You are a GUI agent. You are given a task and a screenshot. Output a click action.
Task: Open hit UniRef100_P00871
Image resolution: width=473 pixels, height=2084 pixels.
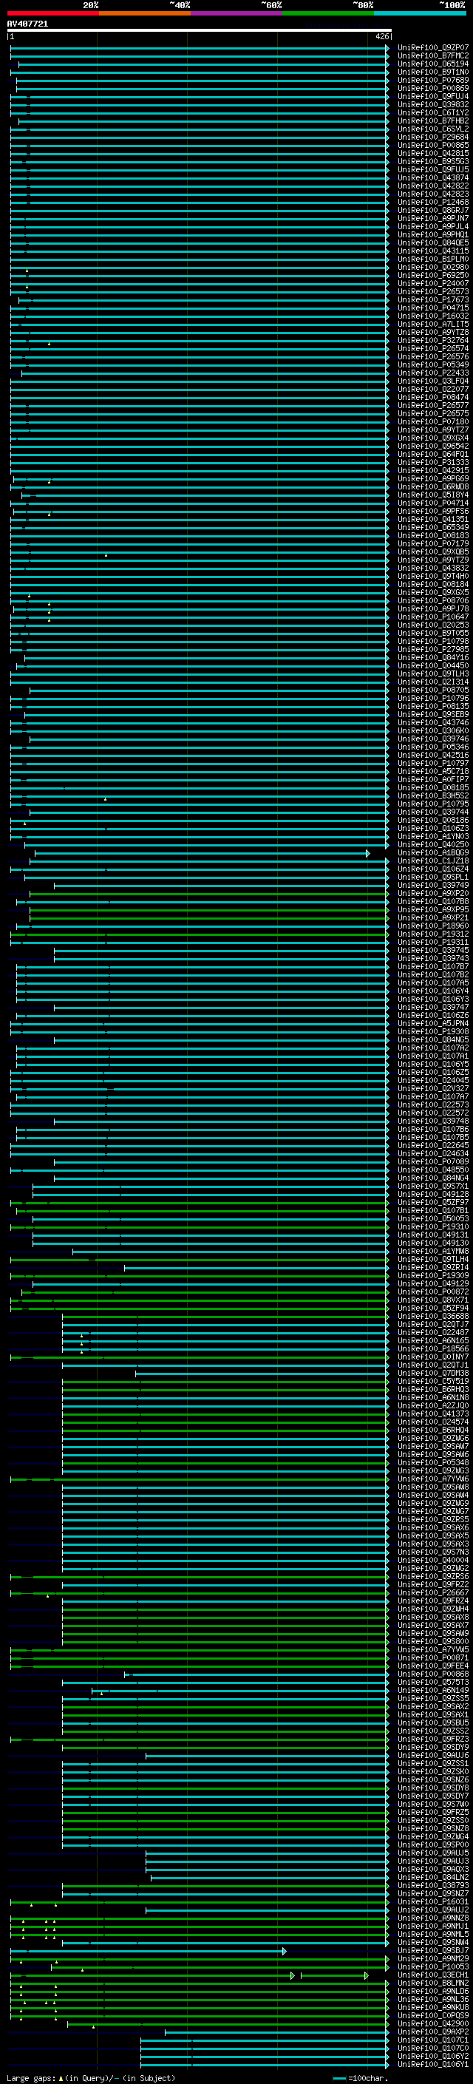[433, 1658]
